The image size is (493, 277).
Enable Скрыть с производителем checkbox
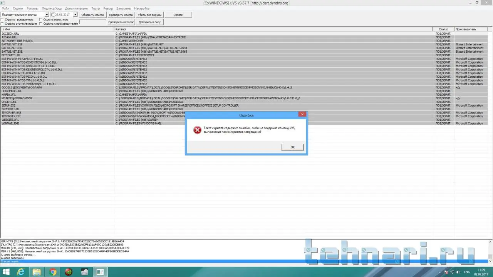[41, 24]
